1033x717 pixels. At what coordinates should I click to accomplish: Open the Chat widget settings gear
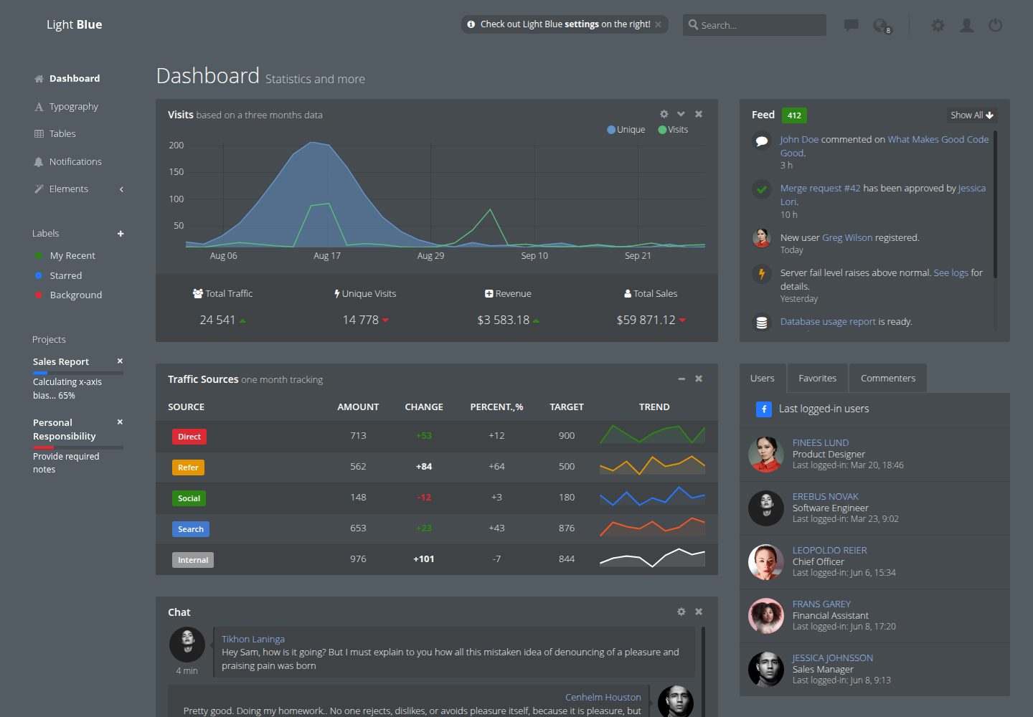pos(681,612)
